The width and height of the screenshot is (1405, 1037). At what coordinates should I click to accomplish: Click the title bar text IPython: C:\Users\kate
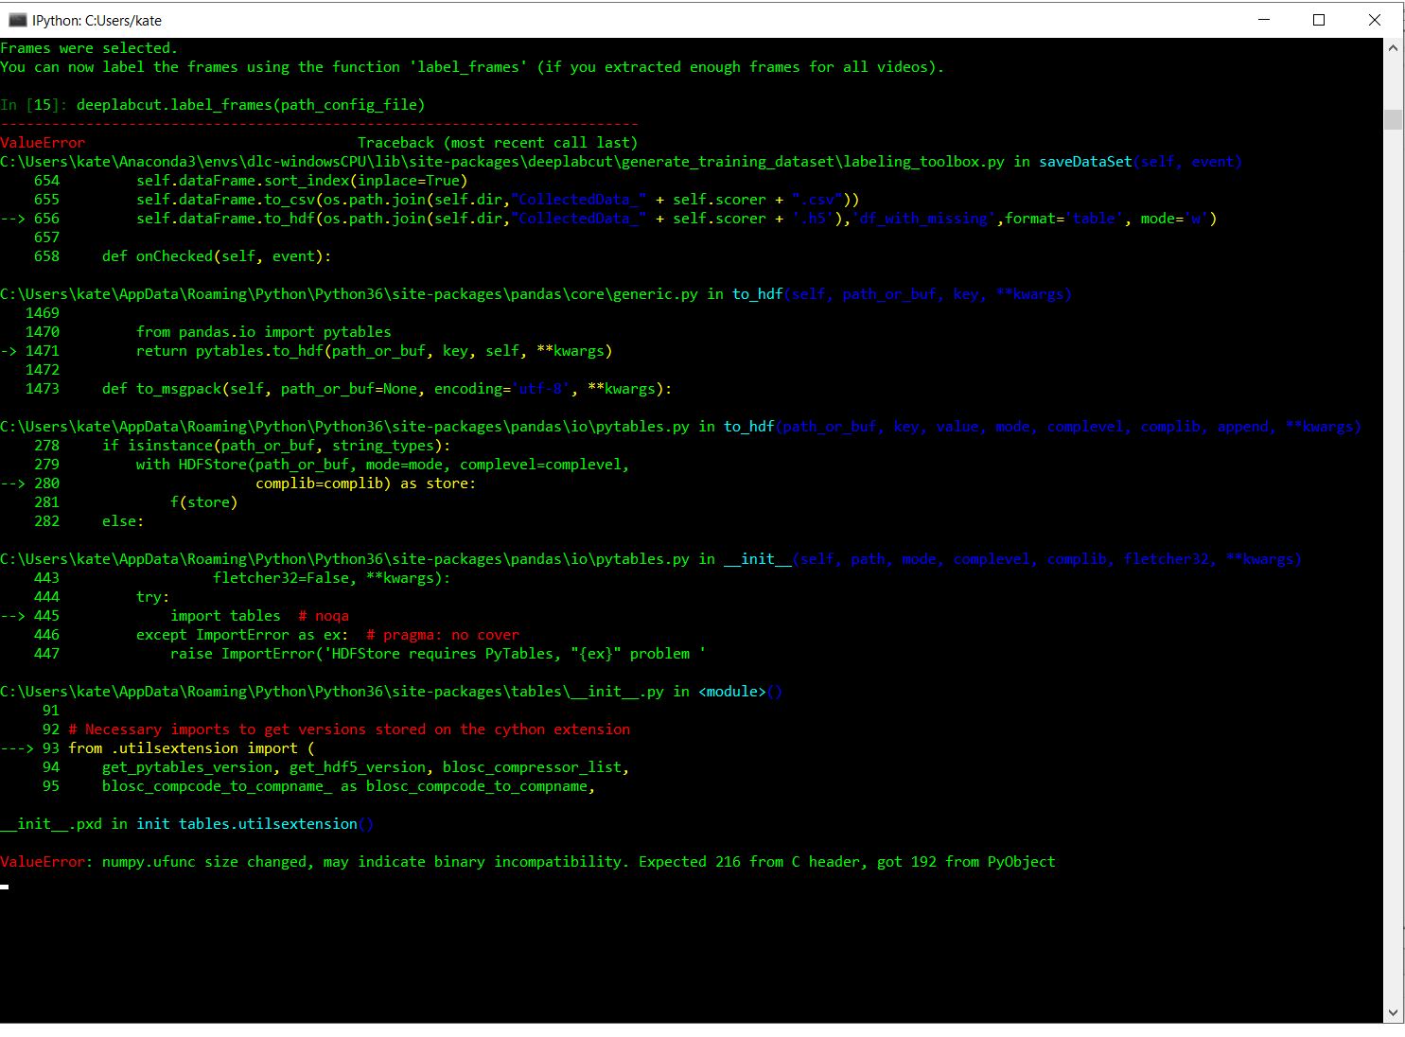pos(97,19)
